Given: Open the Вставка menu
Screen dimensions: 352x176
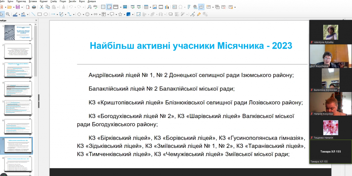Looking at the screenshot, I should pyautogui.click(x=33, y=1).
